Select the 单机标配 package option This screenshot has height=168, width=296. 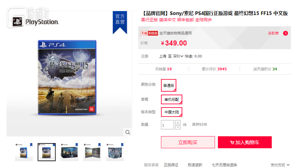pyautogui.click(x=171, y=99)
